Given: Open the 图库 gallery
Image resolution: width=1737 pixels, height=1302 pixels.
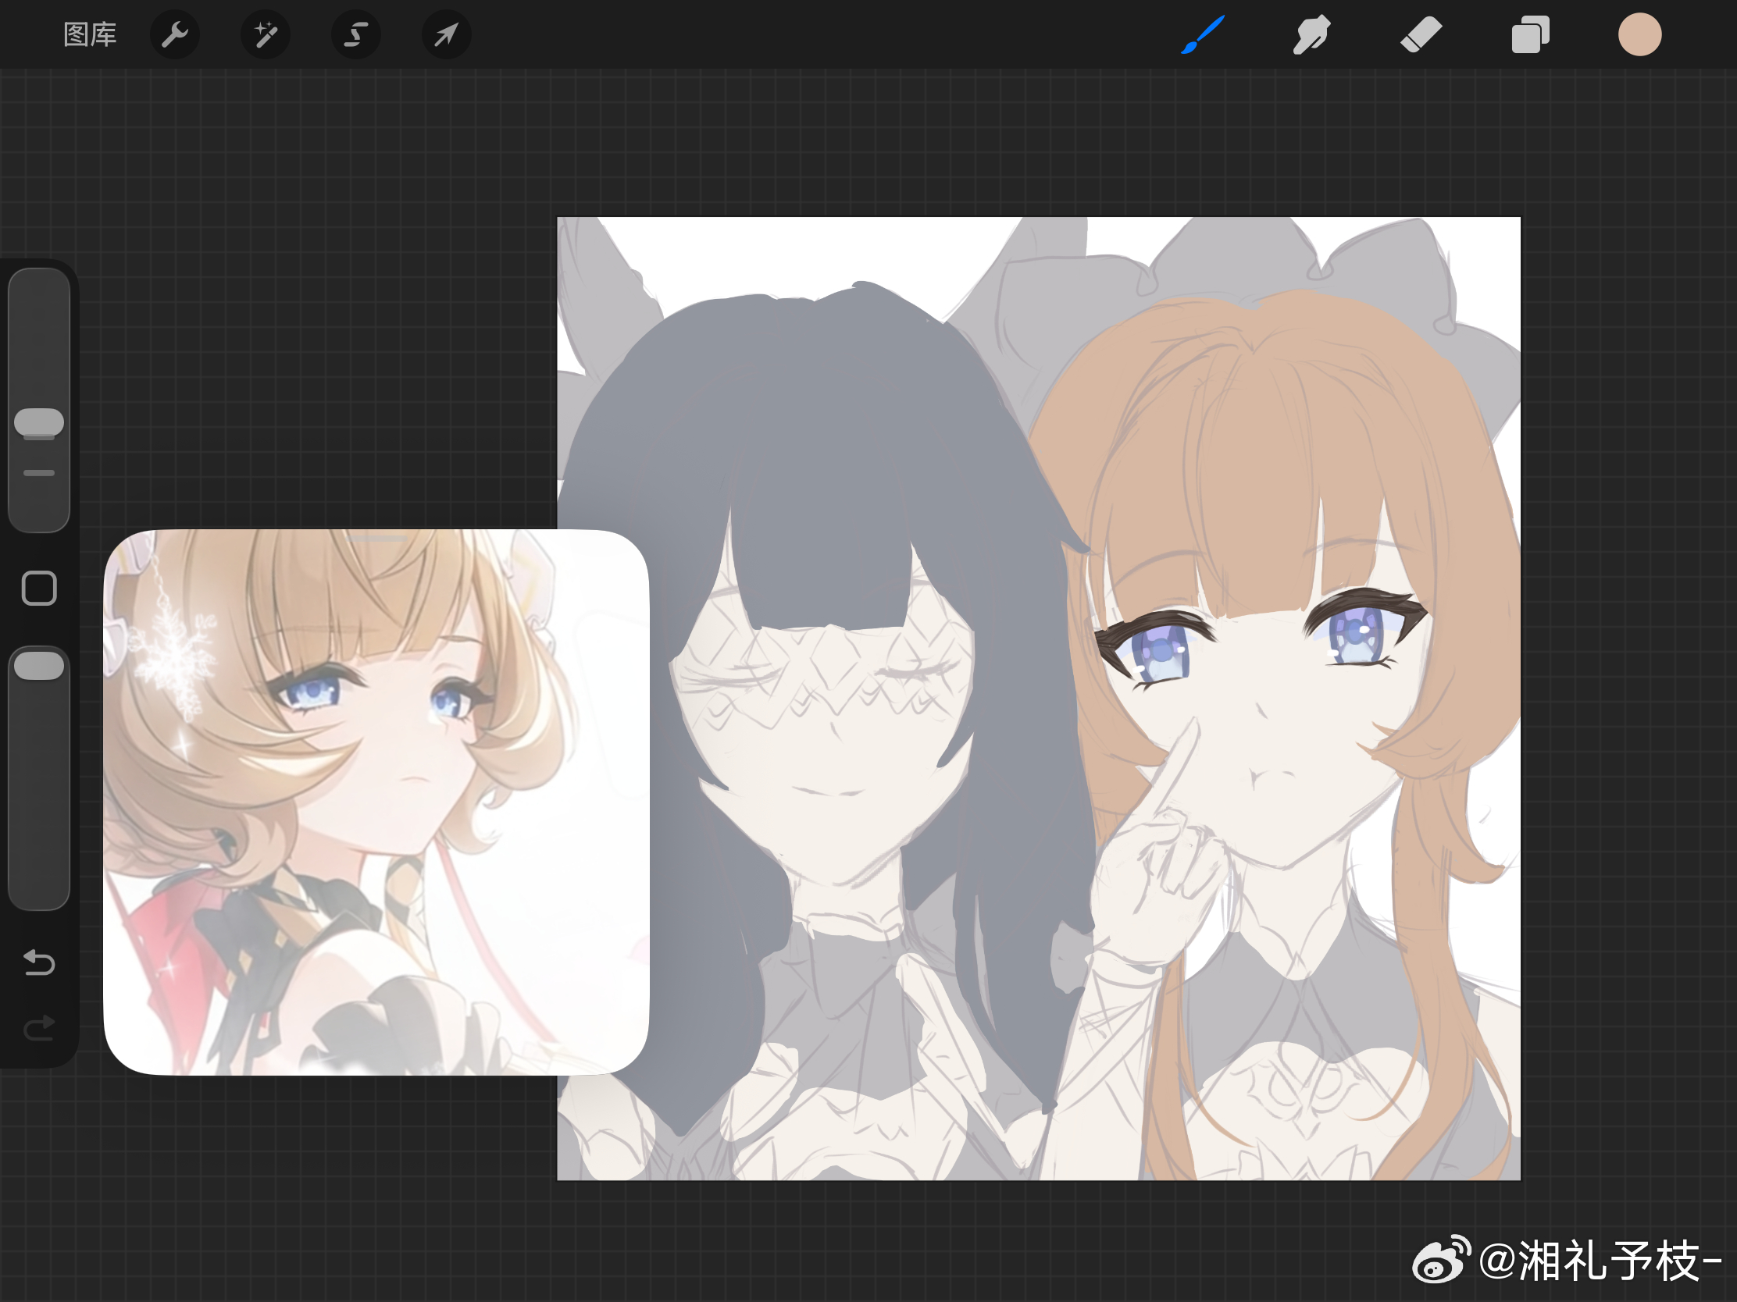Looking at the screenshot, I should coord(90,34).
